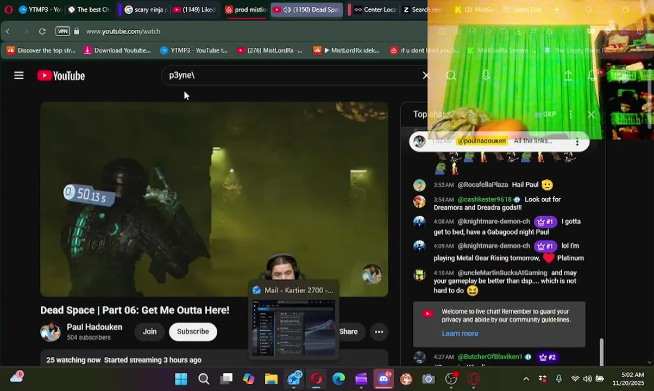The height and width of the screenshot is (391, 654).
Task: Click tray microphone icon
Action: pyautogui.click(x=559, y=379)
